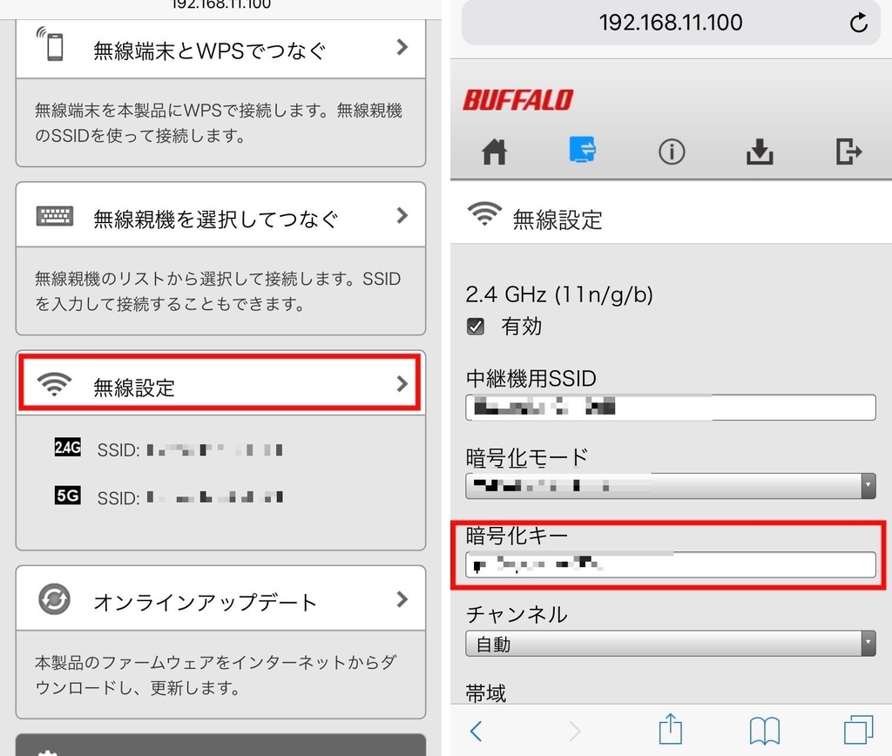Click the Buffalo logo
This screenshot has width=892, height=756.
click(x=517, y=100)
